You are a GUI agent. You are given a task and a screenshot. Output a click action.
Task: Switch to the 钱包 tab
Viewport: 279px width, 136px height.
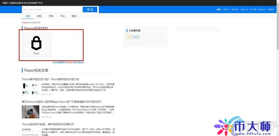(x=74, y=16)
